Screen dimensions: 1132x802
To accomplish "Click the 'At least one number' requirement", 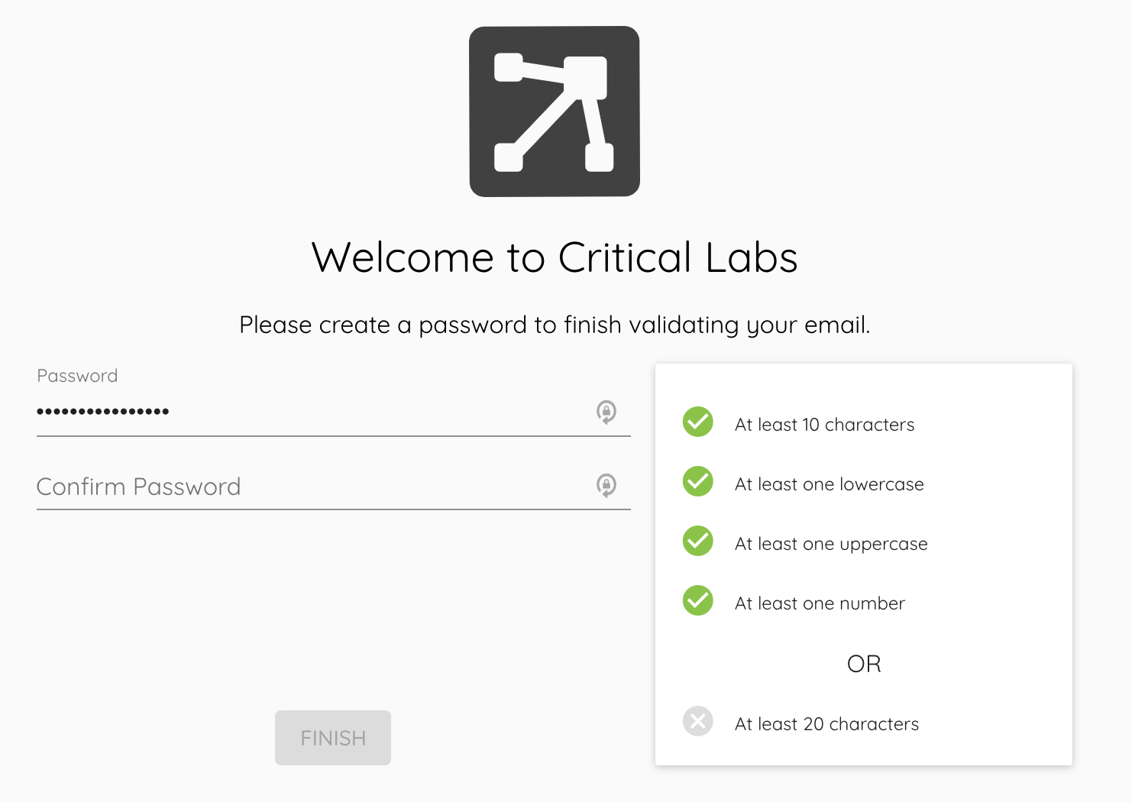I will coord(820,603).
